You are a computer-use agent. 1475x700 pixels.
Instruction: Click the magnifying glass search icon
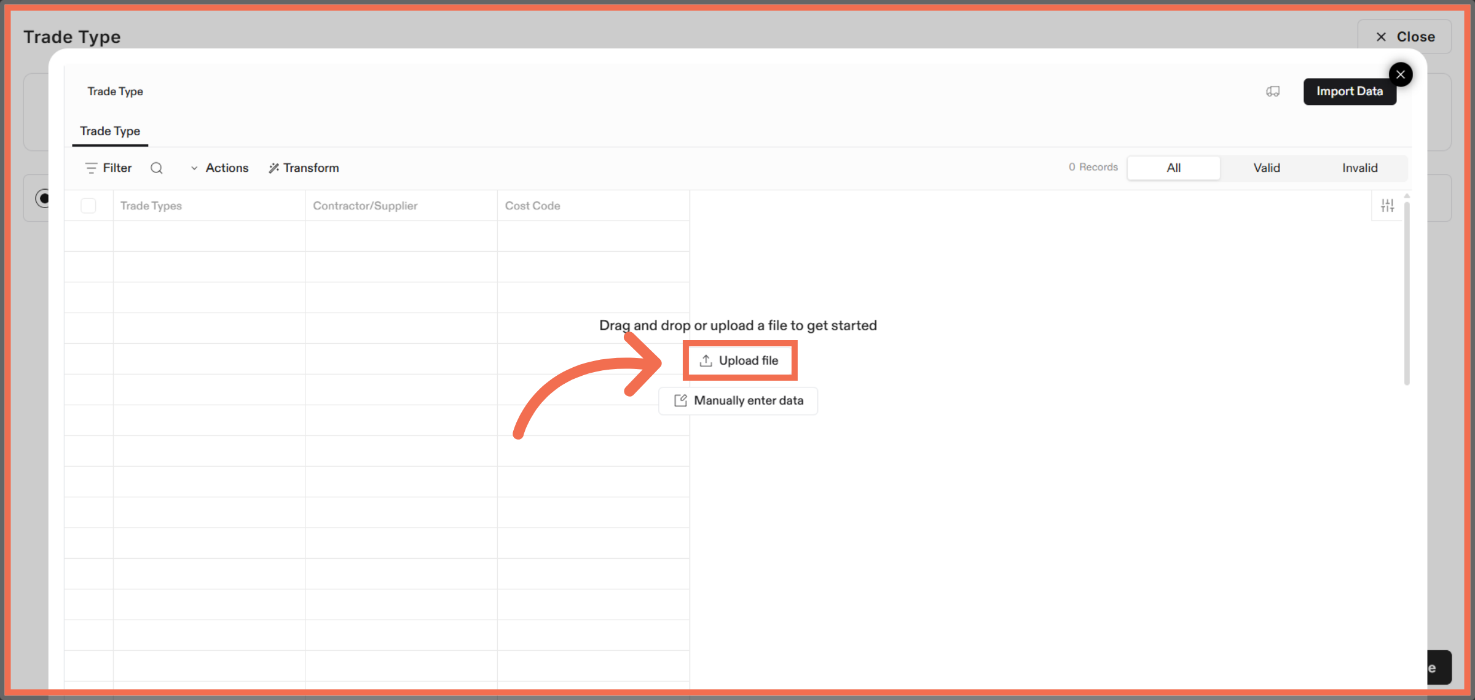pyautogui.click(x=157, y=168)
